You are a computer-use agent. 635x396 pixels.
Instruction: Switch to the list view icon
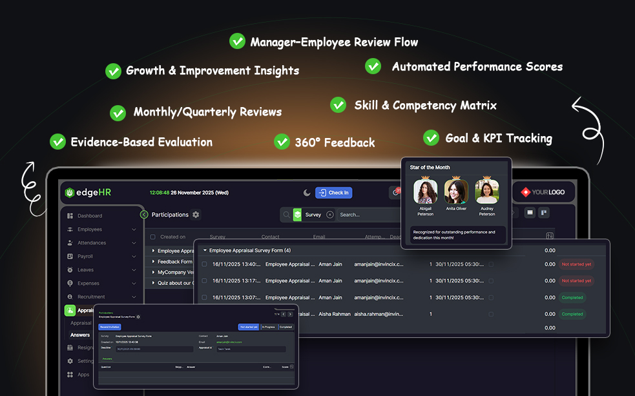point(529,213)
